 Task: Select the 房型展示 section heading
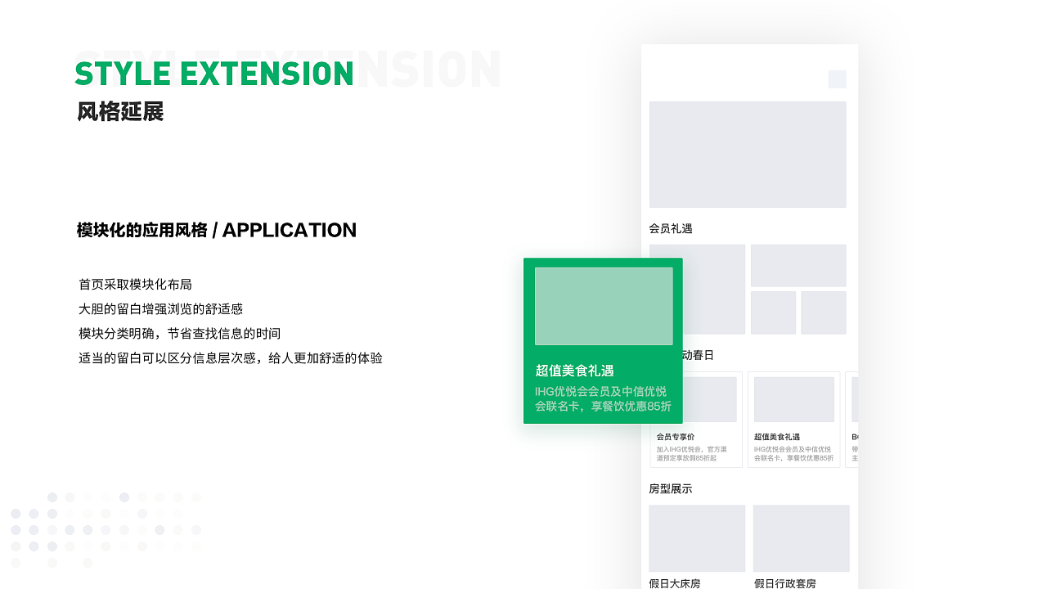tap(671, 489)
